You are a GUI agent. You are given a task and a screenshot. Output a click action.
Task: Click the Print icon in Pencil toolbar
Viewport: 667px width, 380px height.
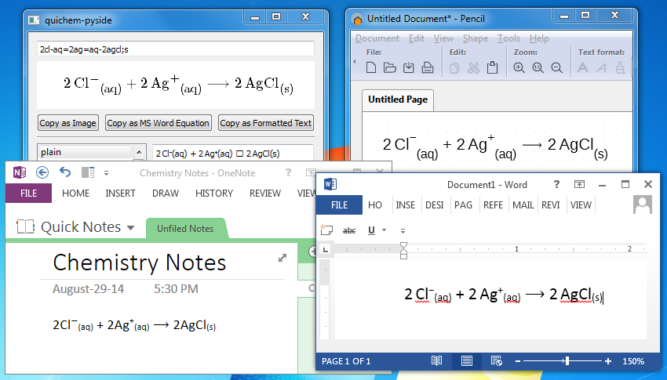coord(428,67)
